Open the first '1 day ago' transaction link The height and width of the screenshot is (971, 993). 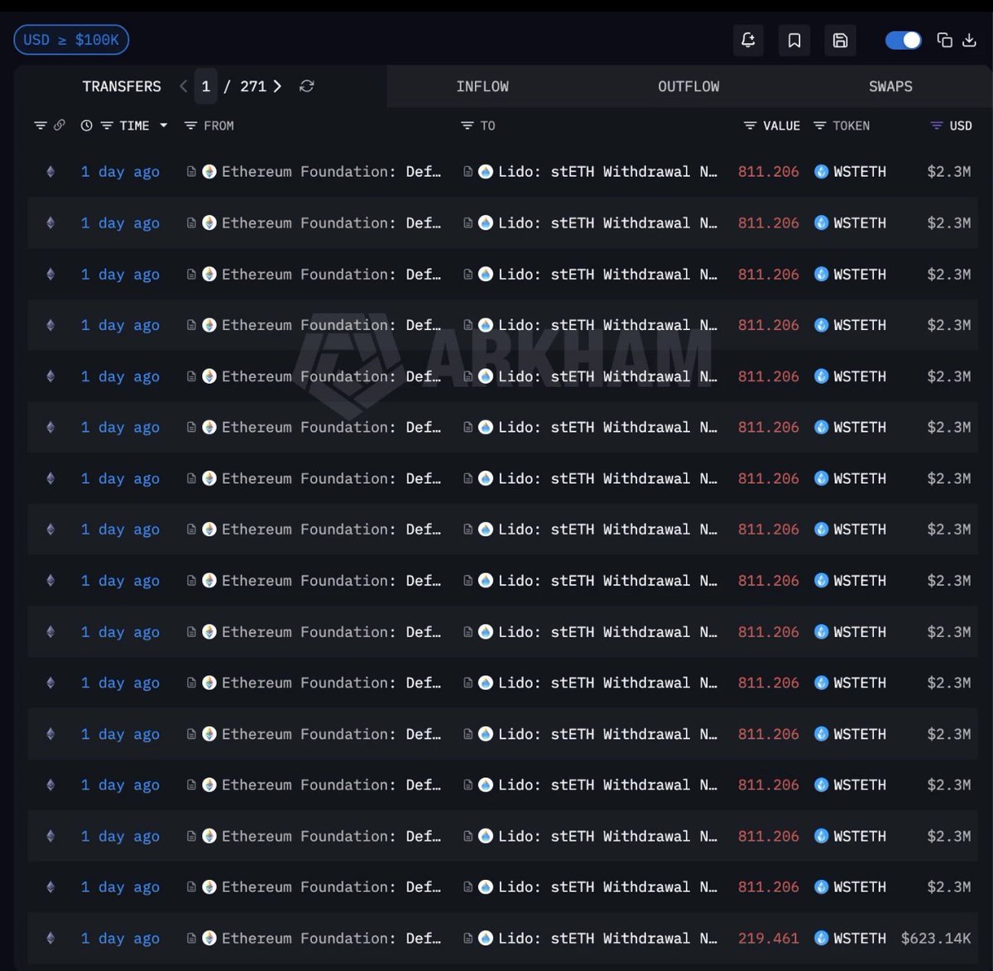pyautogui.click(x=120, y=171)
